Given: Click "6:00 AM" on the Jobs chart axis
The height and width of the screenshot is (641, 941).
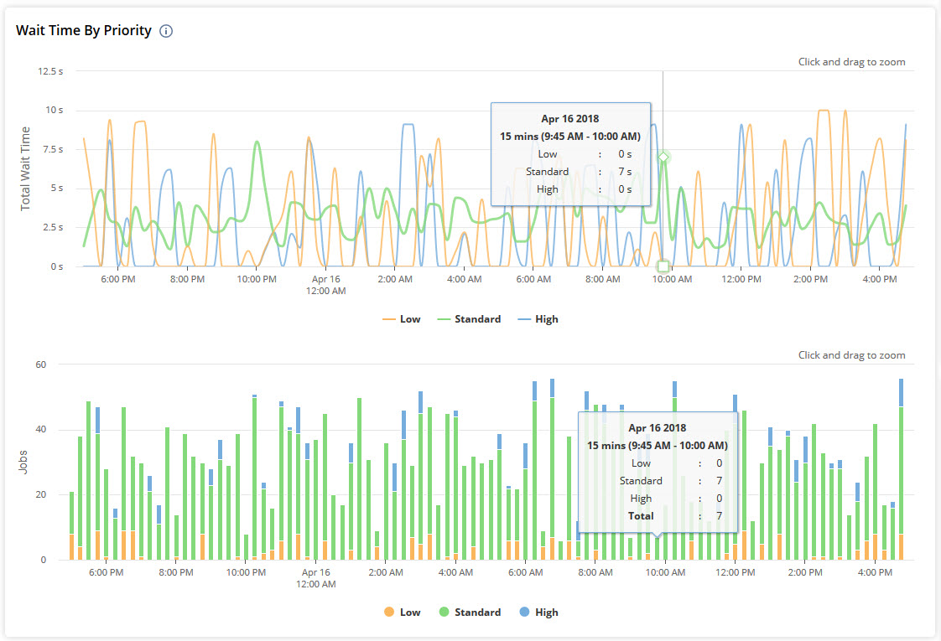Looking at the screenshot, I should coord(526,572).
